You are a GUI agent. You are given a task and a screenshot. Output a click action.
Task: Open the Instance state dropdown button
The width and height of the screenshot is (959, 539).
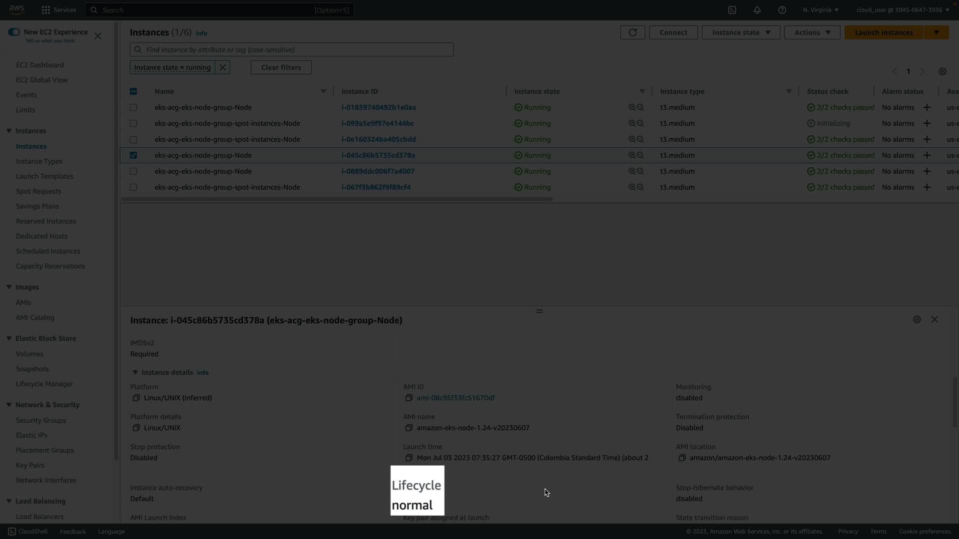click(741, 32)
